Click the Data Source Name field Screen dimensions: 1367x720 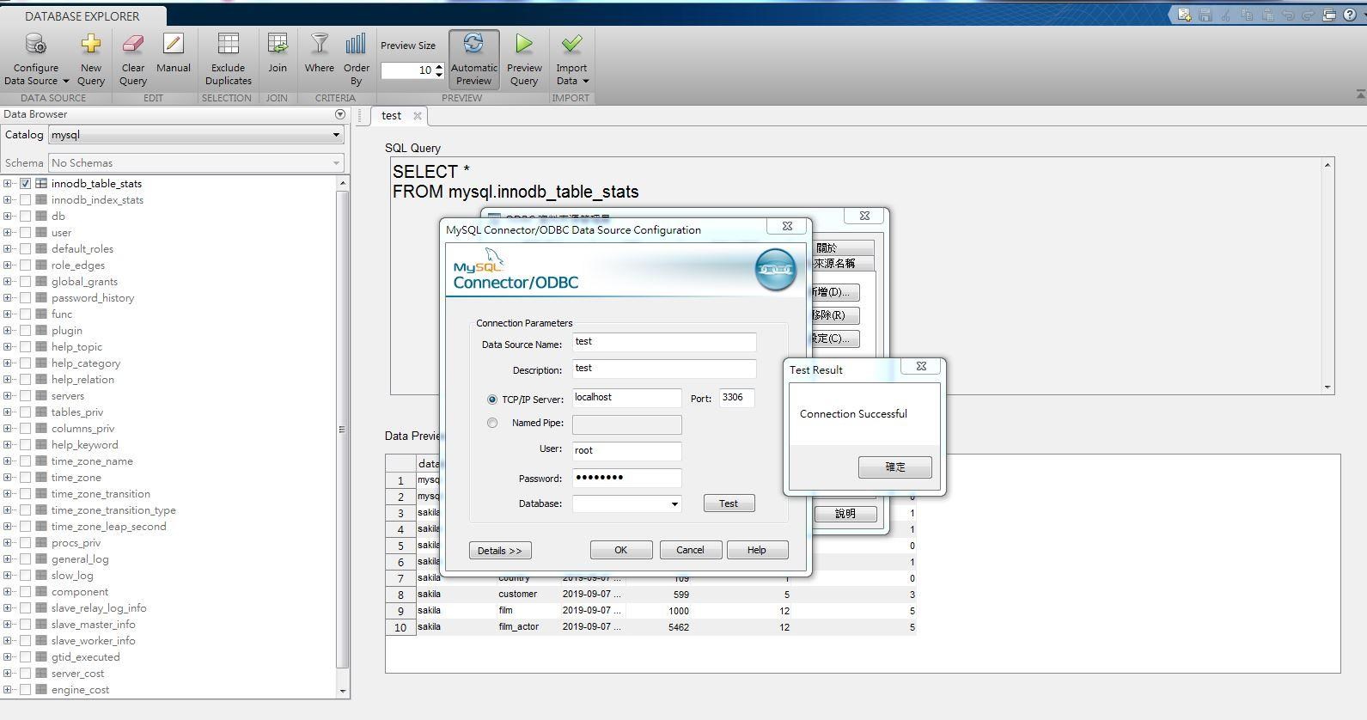(664, 343)
